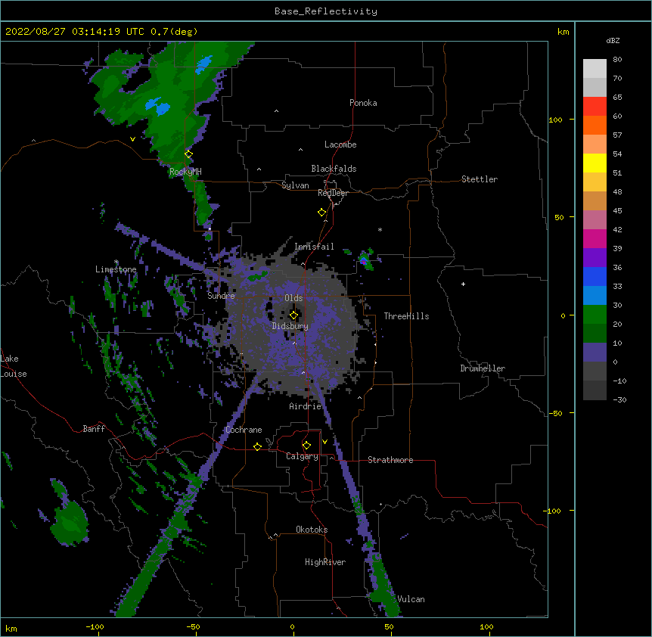The width and height of the screenshot is (652, 637).
Task: Select the orange 57-60 dBZ legend swatch
Action: (x=595, y=125)
